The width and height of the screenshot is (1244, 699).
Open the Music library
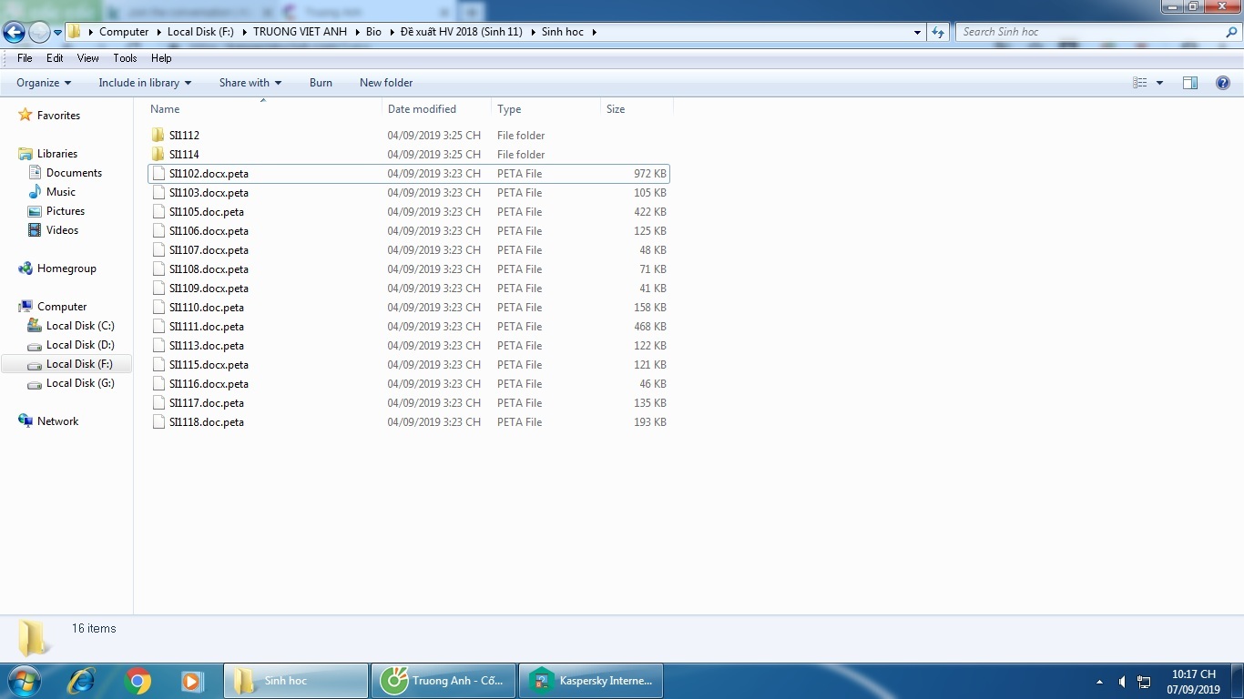tap(60, 192)
